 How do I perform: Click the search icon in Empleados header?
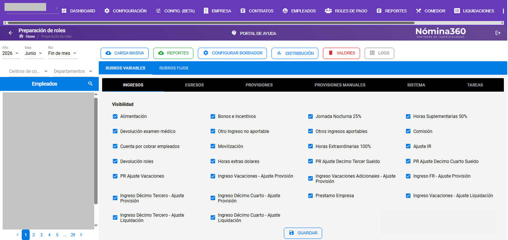pos(90,84)
